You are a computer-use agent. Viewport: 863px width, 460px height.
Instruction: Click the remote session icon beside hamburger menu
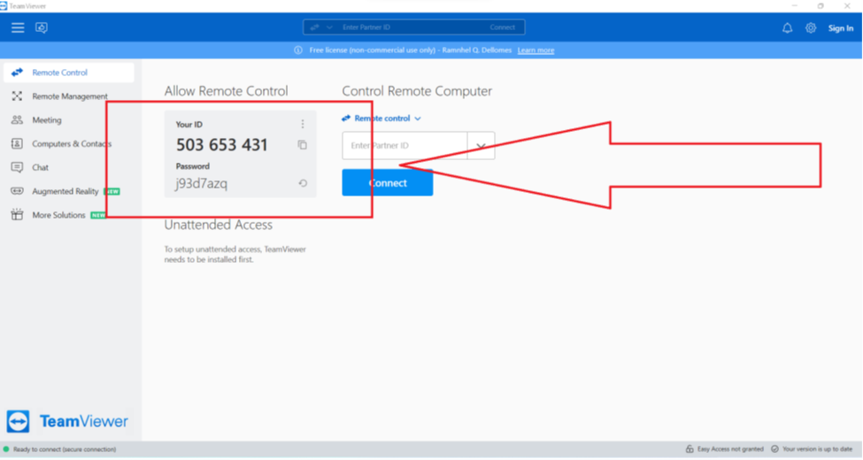tap(42, 27)
